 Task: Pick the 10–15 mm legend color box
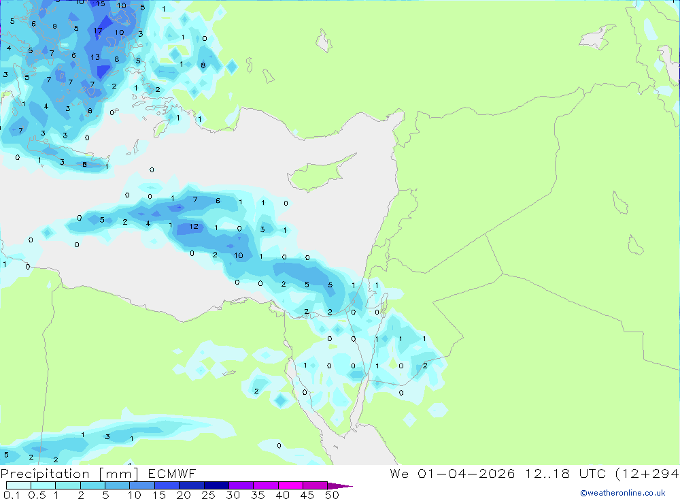pyautogui.click(x=142, y=485)
